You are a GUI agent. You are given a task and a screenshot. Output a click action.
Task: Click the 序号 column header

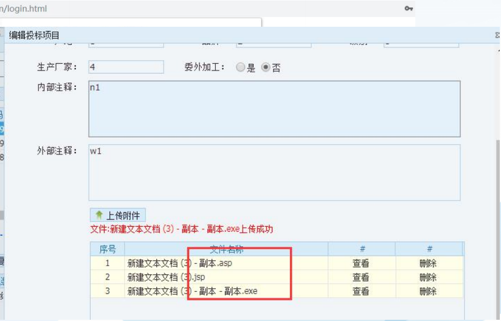point(108,249)
